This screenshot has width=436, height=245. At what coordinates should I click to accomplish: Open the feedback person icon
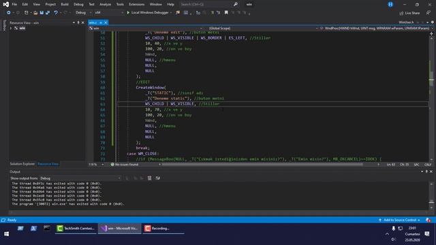pyautogui.click(x=428, y=13)
